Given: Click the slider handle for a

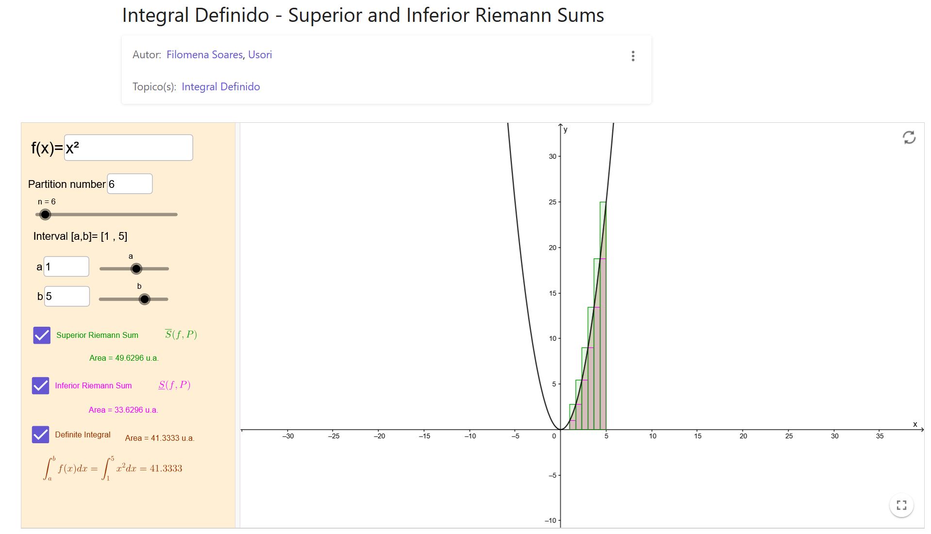Looking at the screenshot, I should pos(136,268).
